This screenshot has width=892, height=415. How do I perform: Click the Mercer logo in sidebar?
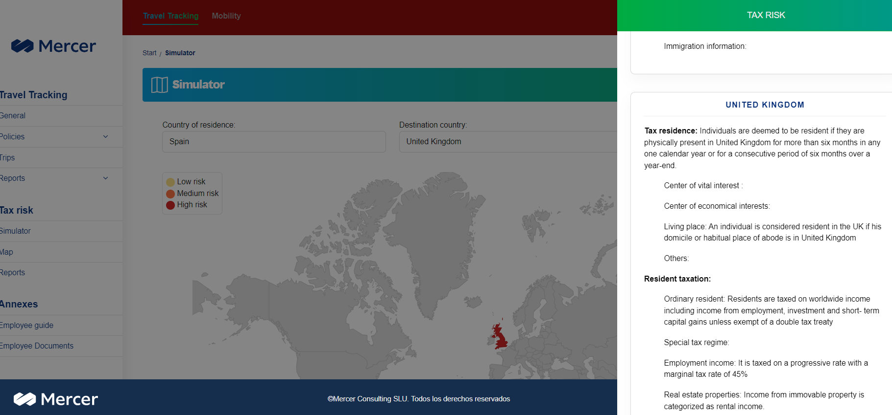coord(53,46)
